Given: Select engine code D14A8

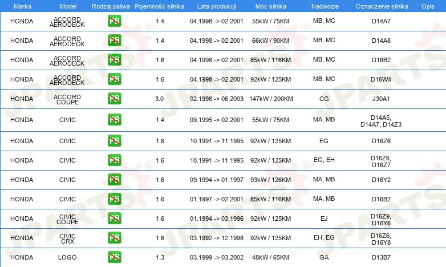Looking at the screenshot, I should point(381,41).
